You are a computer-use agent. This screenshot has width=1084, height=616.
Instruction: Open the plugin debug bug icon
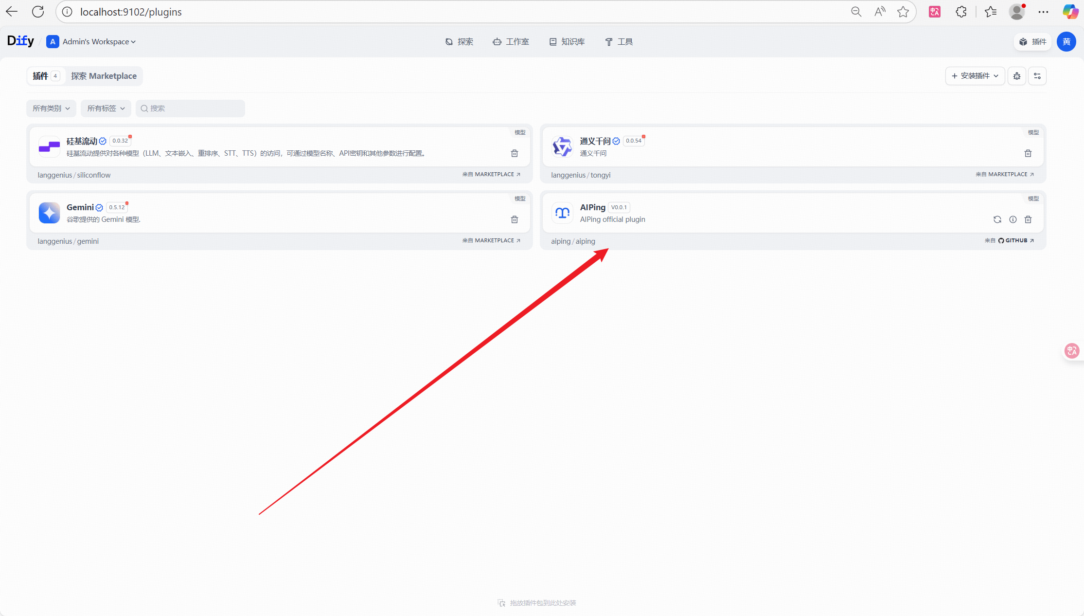pyautogui.click(x=1016, y=76)
